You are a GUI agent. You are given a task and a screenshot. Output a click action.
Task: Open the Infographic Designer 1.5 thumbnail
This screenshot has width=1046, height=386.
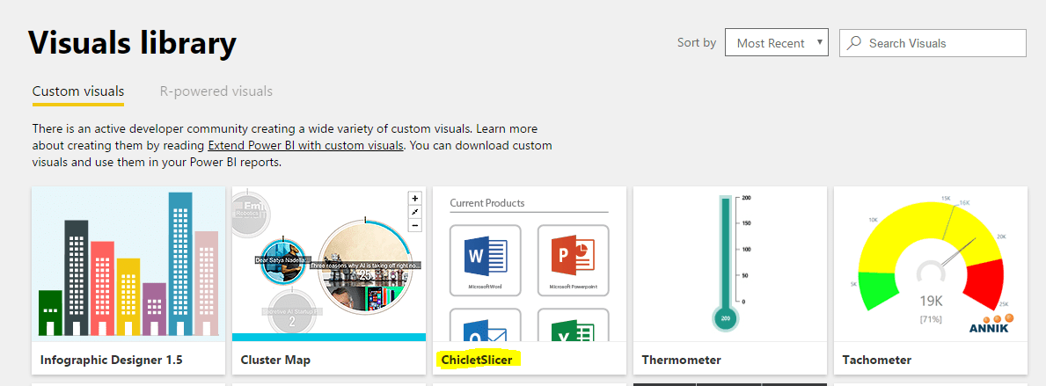(128, 264)
